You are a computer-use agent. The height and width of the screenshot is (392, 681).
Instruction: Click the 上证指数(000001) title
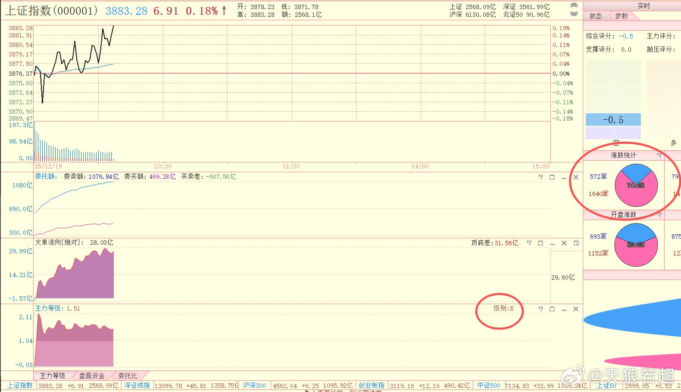tap(52, 11)
